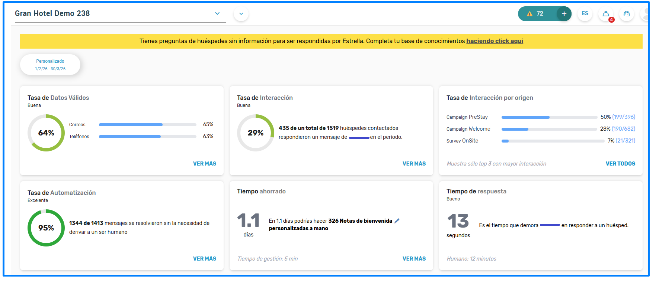The height and width of the screenshot is (281, 656).
Task: Click VER MÁS in Tiempo ahorrado card
Action: [x=414, y=259]
